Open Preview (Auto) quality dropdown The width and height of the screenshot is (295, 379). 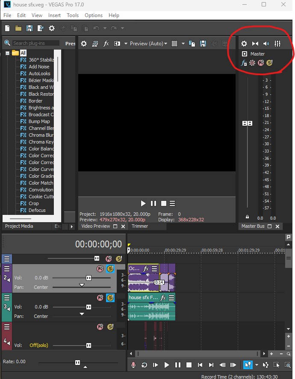pyautogui.click(x=148, y=44)
